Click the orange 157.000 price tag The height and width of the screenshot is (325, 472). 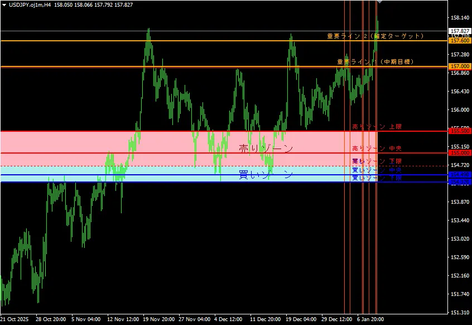459,66
